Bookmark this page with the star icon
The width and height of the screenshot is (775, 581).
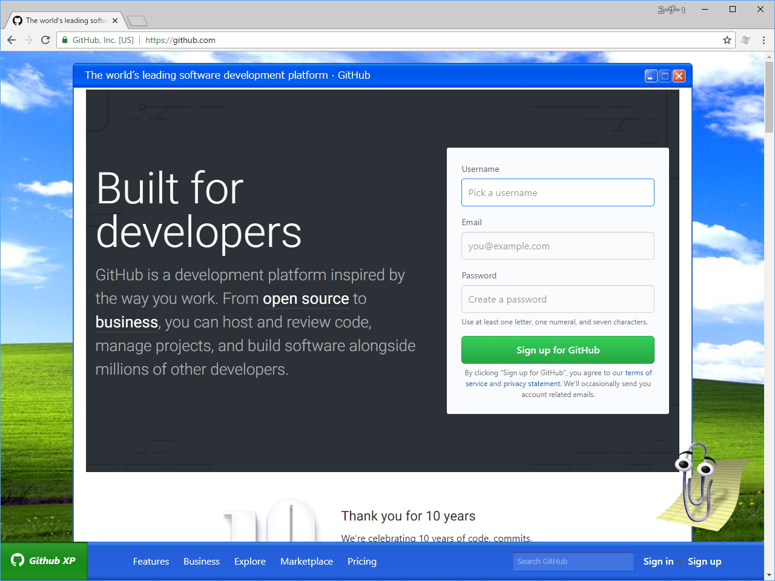coord(727,40)
